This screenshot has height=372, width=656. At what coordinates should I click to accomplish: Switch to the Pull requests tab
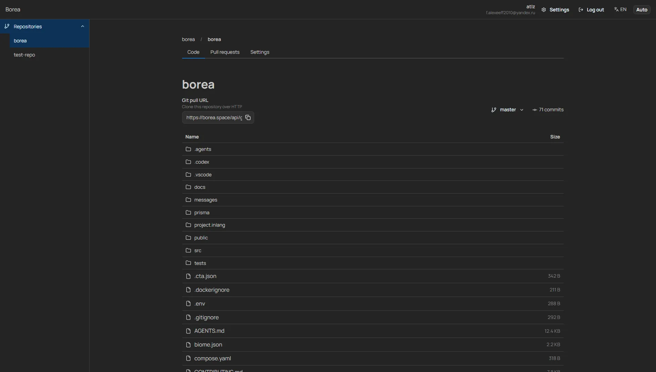click(225, 52)
